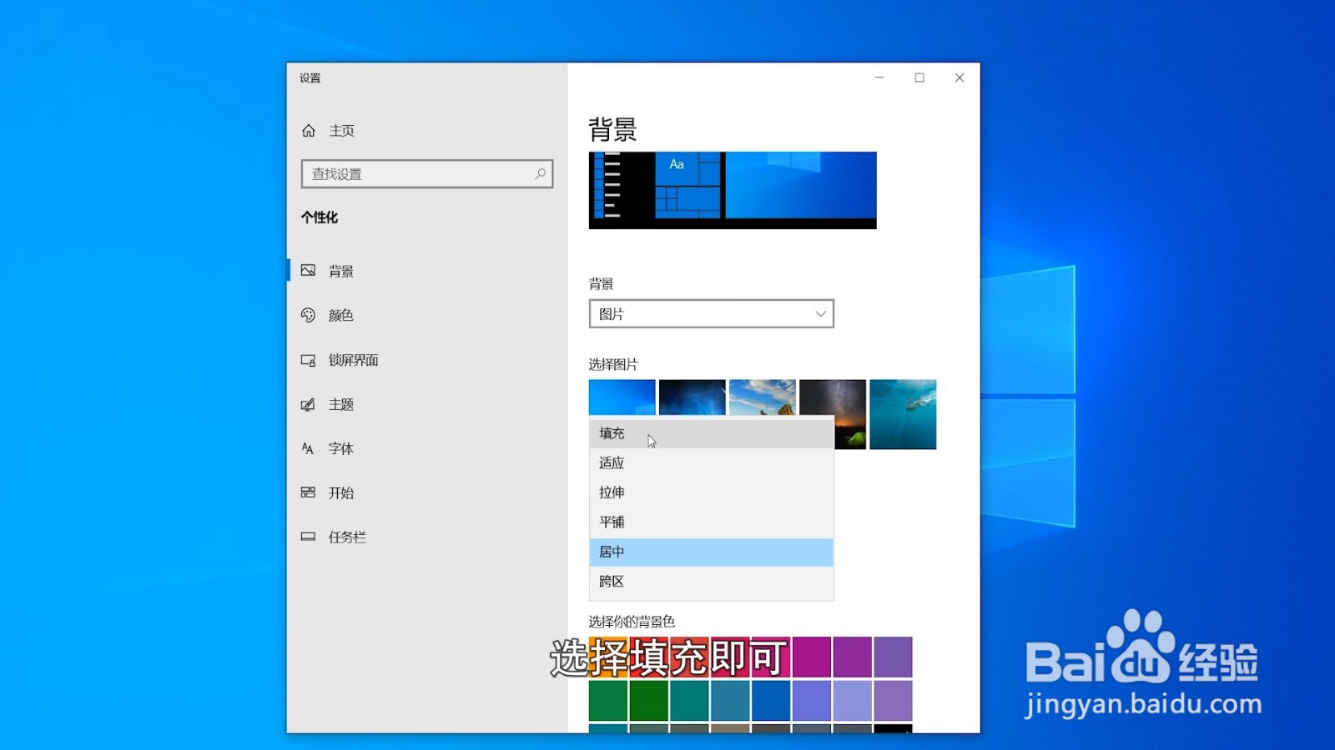Choose 适应 from the fit list
Screen dimensions: 1335x750
point(711,462)
